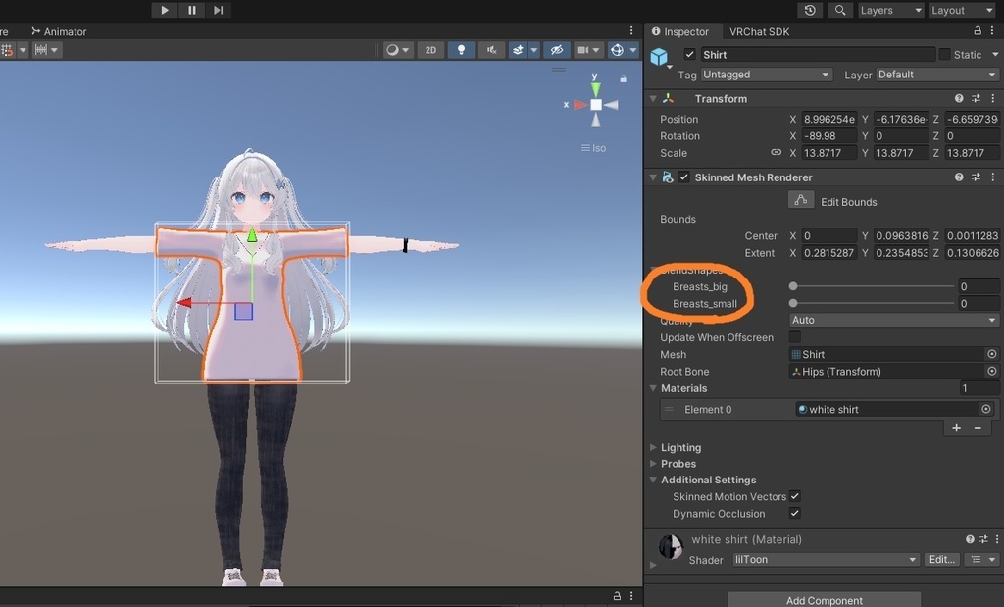
Task: Click the Shirt object cube icon
Action: click(x=660, y=56)
